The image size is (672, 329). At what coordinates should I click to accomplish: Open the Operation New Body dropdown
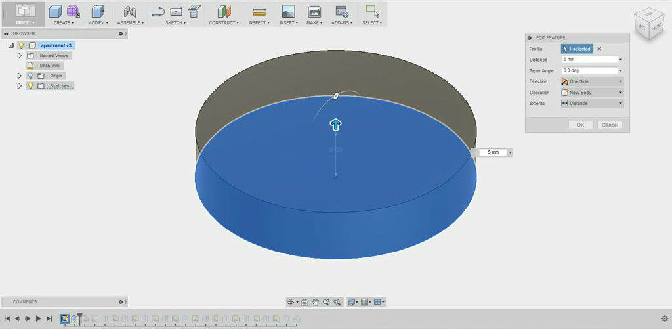point(593,93)
